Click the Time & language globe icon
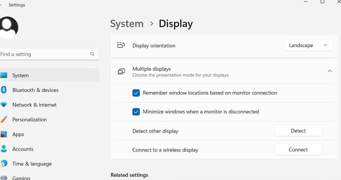The height and width of the screenshot is (180, 341). [4, 164]
